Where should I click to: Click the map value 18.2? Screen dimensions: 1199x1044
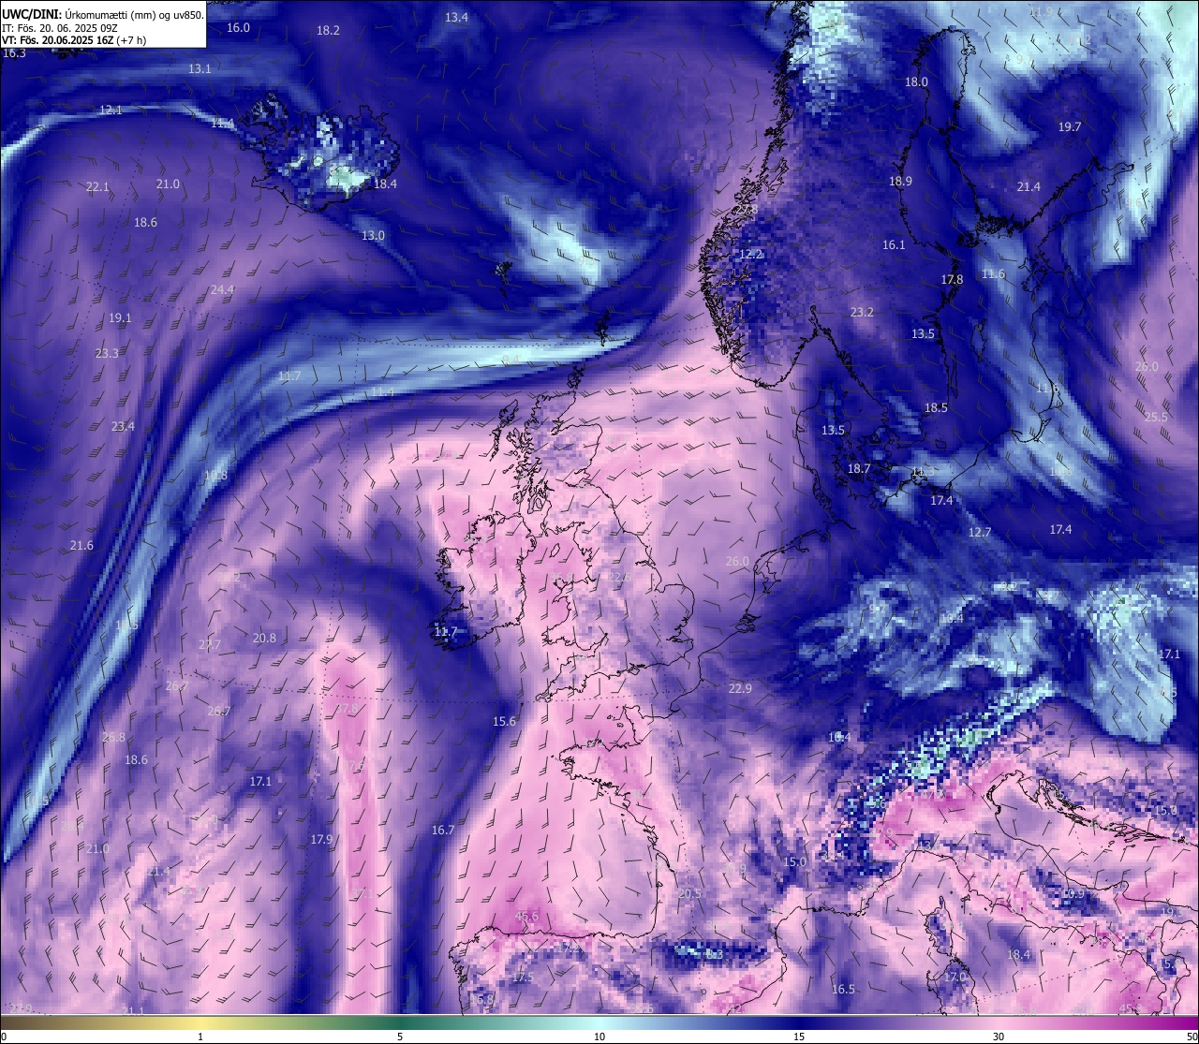(328, 31)
